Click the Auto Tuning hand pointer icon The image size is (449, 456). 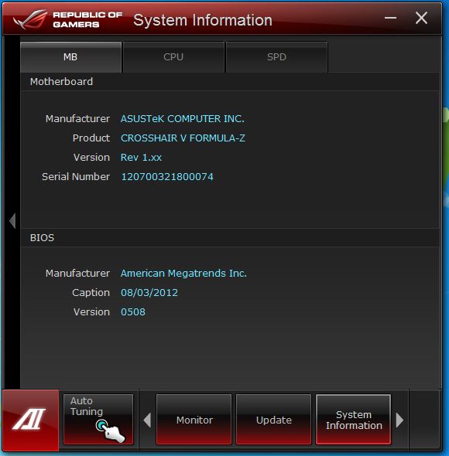110,431
